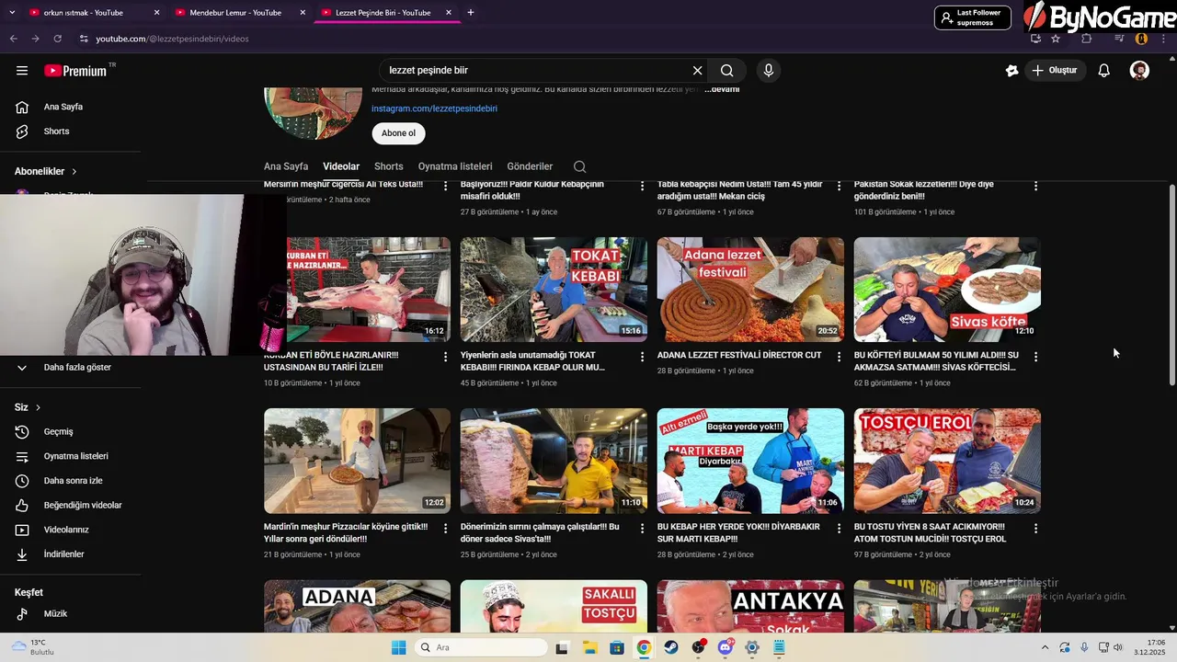Open instagram.com/lezzetpesindebiri link

434,108
